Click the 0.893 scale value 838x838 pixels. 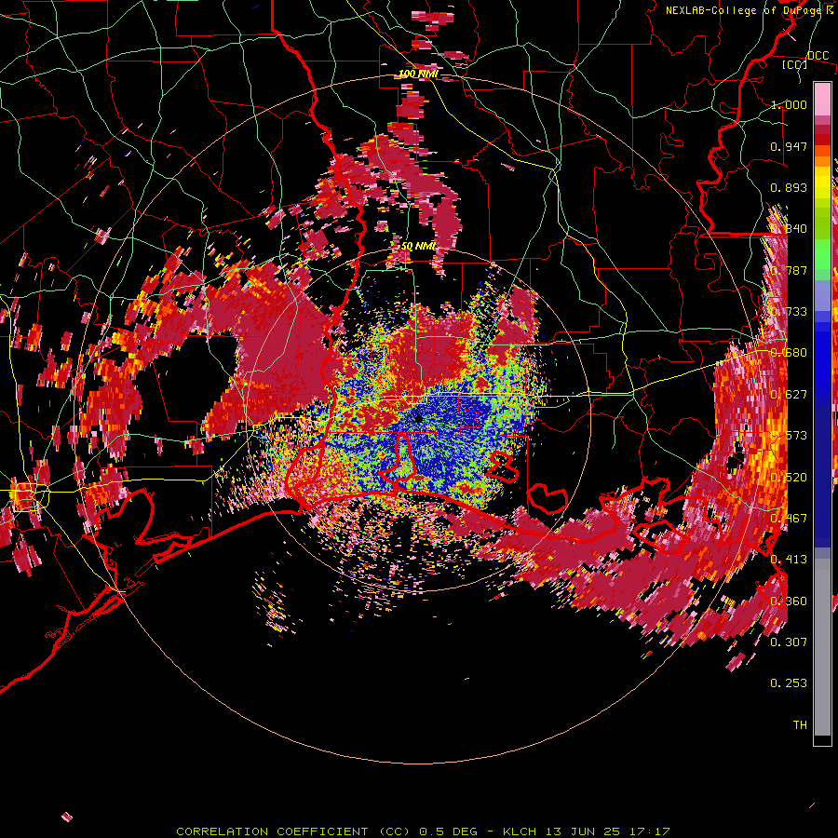(789, 187)
